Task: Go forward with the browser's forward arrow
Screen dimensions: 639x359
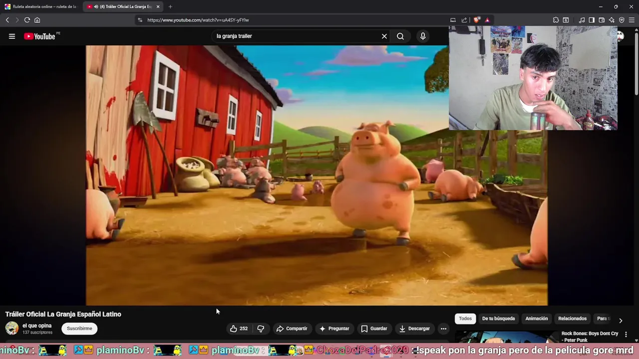Action: [16, 20]
